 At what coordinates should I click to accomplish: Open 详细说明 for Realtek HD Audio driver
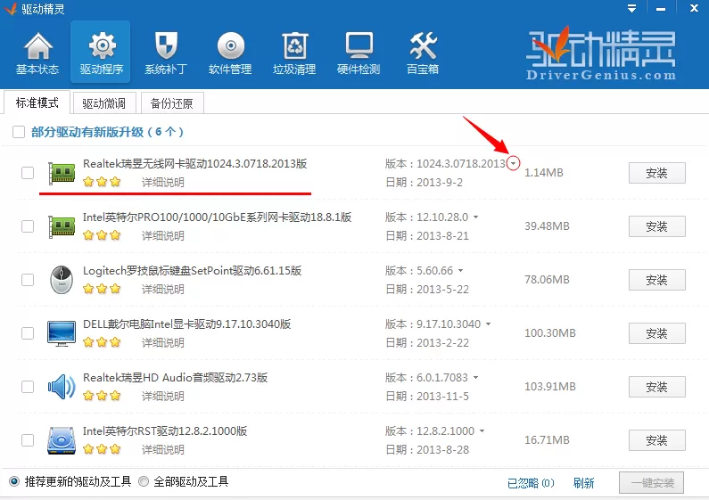pyautogui.click(x=163, y=396)
